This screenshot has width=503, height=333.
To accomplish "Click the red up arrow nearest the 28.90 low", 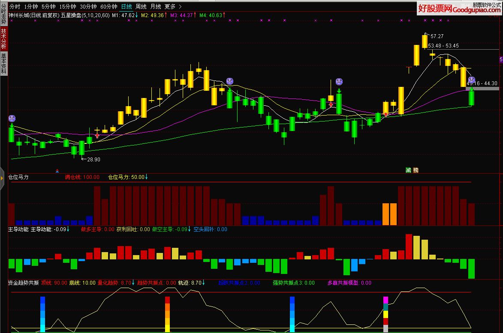I will click(97, 136).
